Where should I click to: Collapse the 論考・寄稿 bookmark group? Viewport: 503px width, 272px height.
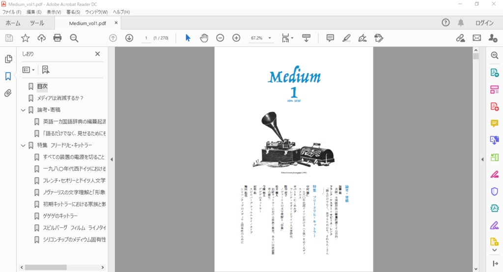point(23,110)
